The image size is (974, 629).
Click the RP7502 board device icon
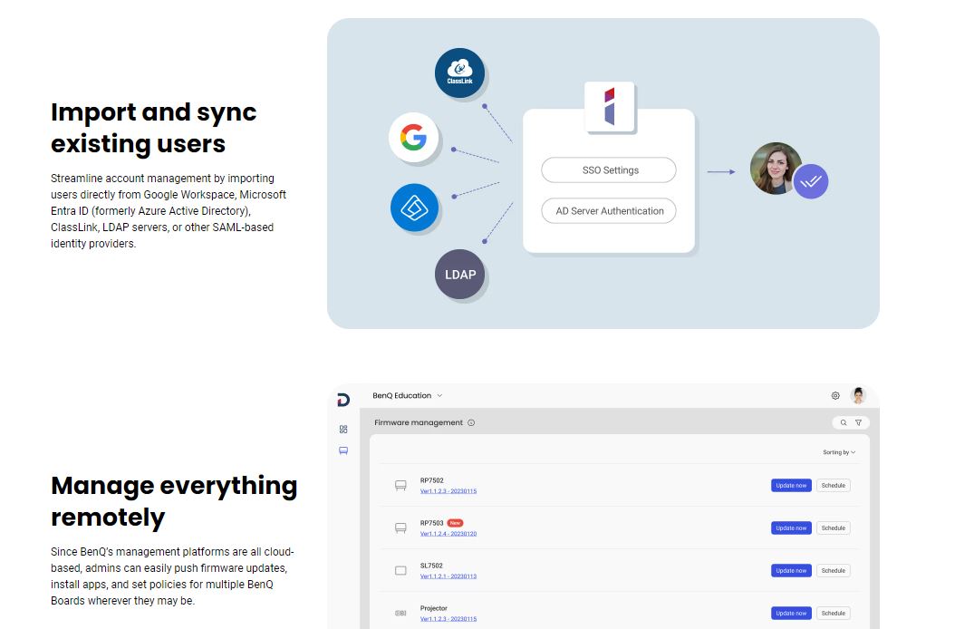pyautogui.click(x=400, y=486)
